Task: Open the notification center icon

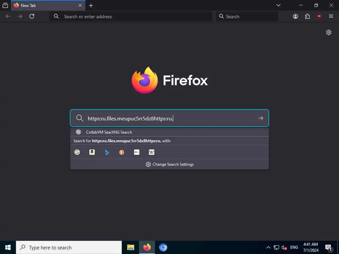Action: click(328, 248)
